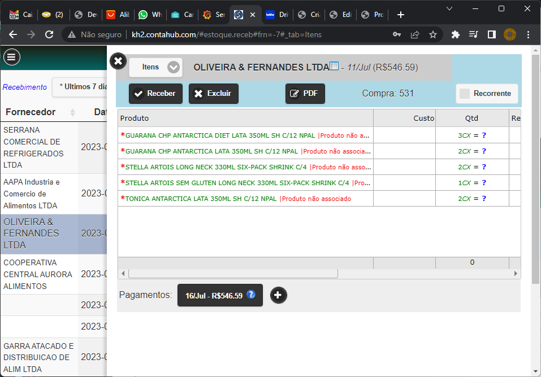View the Não seguro site information warning

[95, 34]
